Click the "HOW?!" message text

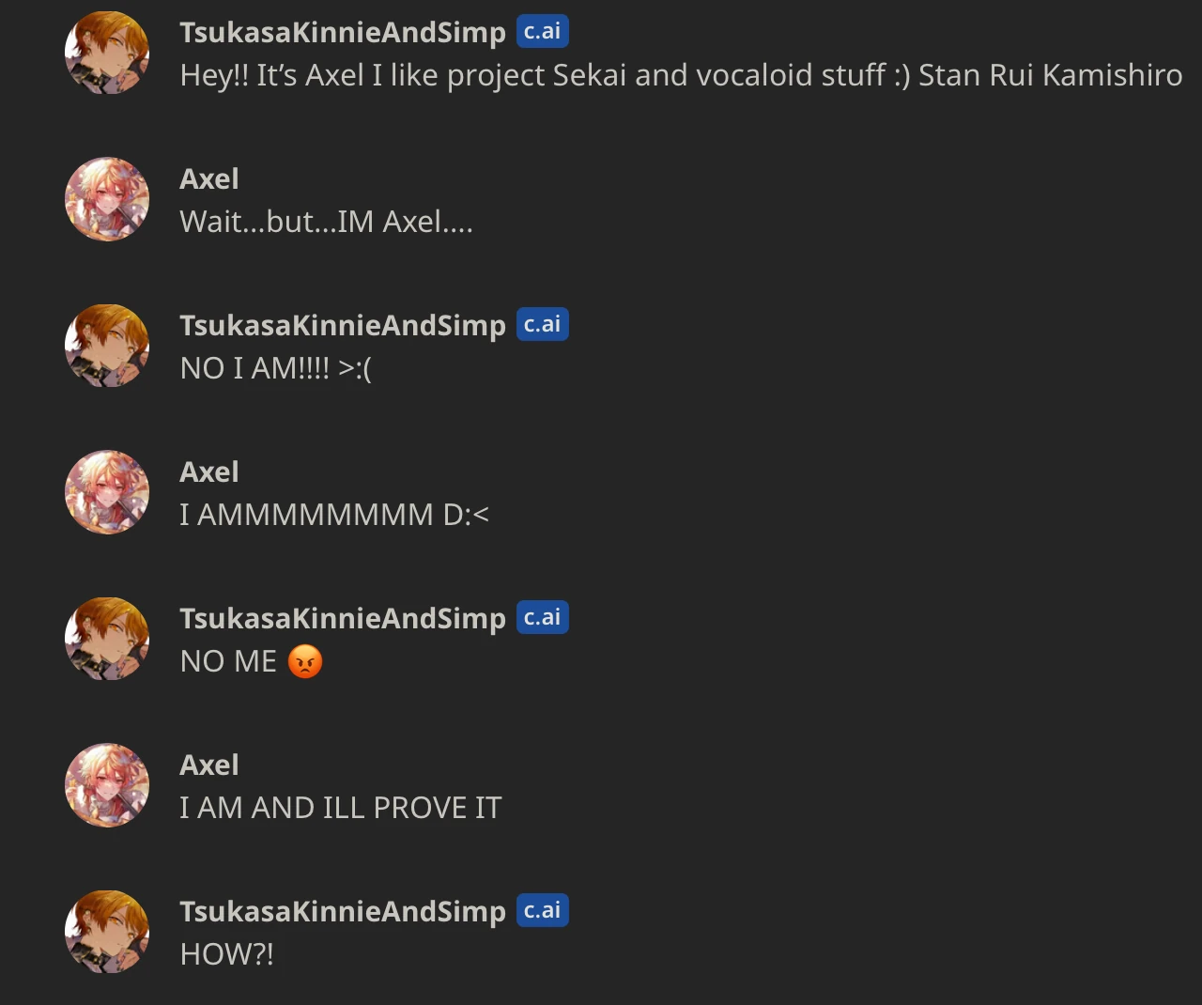click(226, 954)
